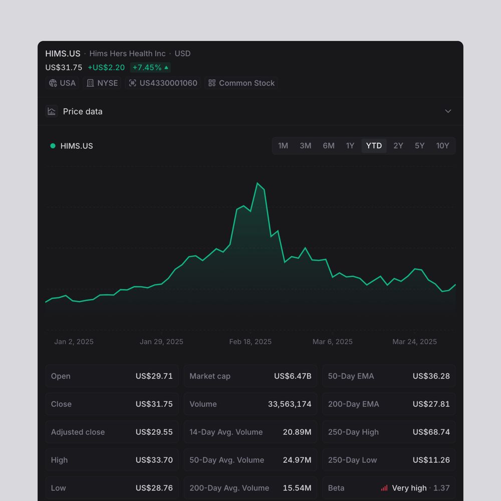Image resolution: width=501 pixels, height=501 pixels.
Task: Click the Jan 29, 2025 axis label
Action: click(x=161, y=342)
